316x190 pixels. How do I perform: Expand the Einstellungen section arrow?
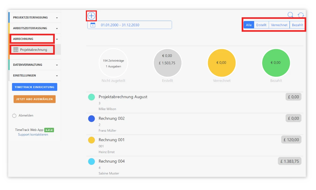click(x=57, y=76)
